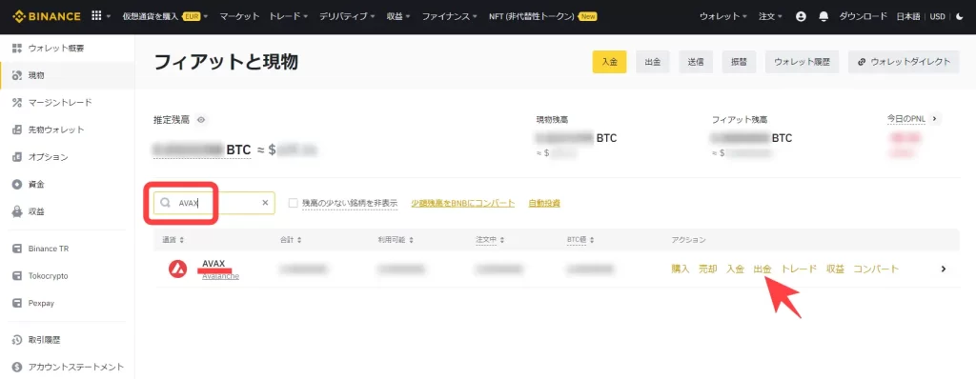This screenshot has height=379, width=976.
Task: Open ファイナンス top menu dropdown
Action: [450, 17]
